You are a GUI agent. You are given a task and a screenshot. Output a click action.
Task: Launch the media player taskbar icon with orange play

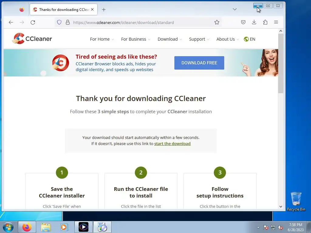64,227
